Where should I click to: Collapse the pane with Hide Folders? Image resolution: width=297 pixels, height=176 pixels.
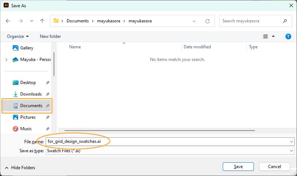coord(20,168)
